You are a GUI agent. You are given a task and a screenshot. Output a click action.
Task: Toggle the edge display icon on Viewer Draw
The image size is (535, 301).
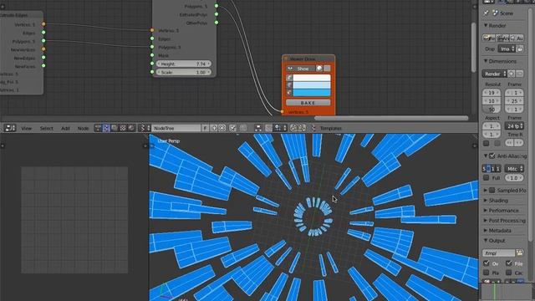coord(289,85)
